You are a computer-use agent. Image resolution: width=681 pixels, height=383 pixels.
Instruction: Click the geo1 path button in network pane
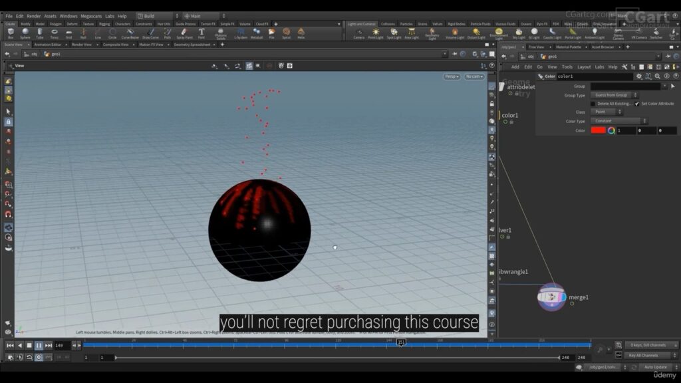click(549, 57)
